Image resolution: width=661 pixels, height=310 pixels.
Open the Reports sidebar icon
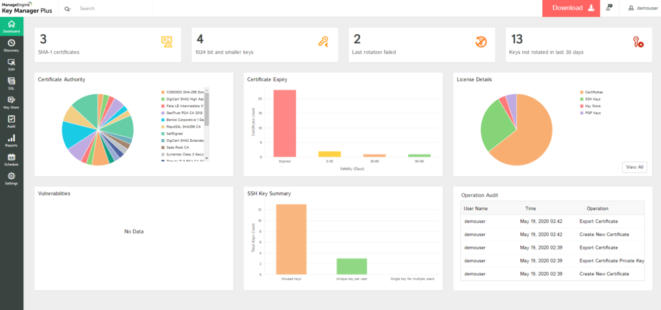(11, 140)
